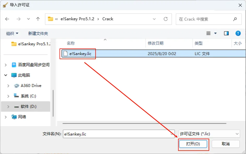Expand the 网络 tree node
246x154 pixels.
point(6,117)
